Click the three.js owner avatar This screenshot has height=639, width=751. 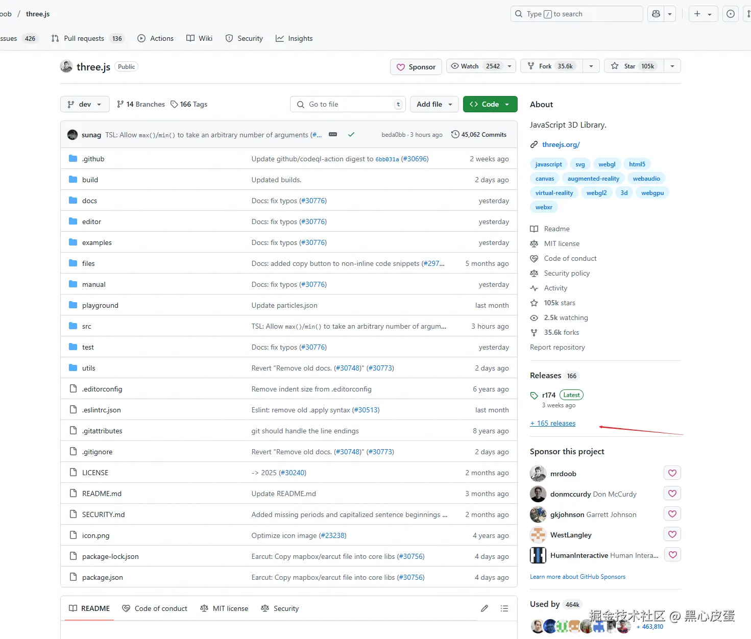pyautogui.click(x=66, y=66)
